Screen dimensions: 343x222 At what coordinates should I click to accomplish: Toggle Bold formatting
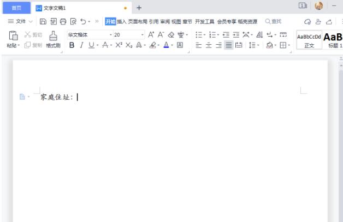(72, 45)
